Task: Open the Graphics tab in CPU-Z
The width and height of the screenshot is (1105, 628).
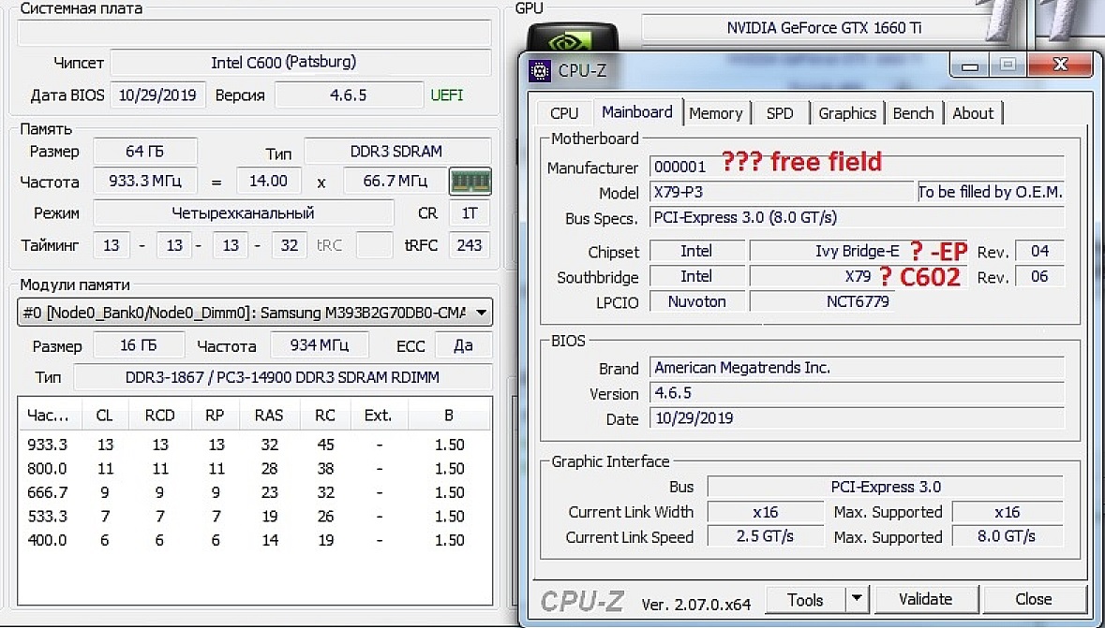Action: (x=847, y=113)
